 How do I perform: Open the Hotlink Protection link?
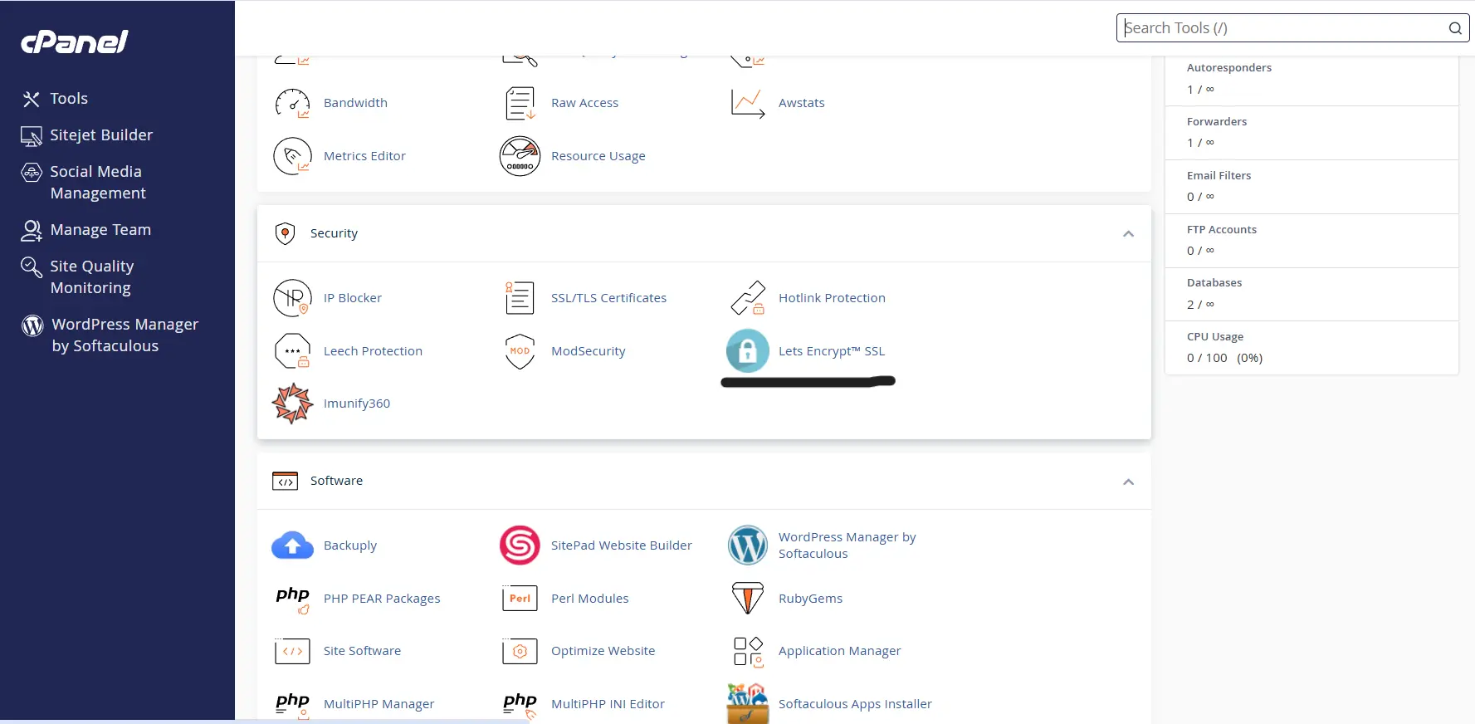click(x=832, y=298)
